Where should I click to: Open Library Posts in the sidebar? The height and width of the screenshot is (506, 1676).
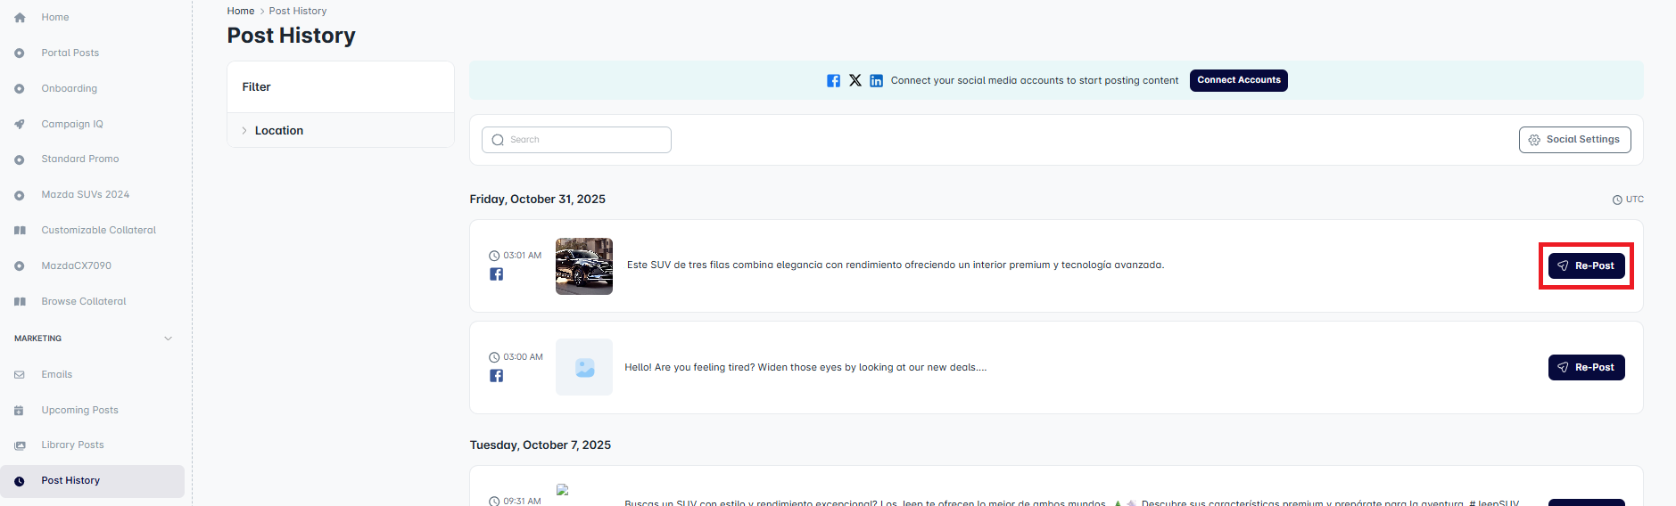[x=72, y=445]
